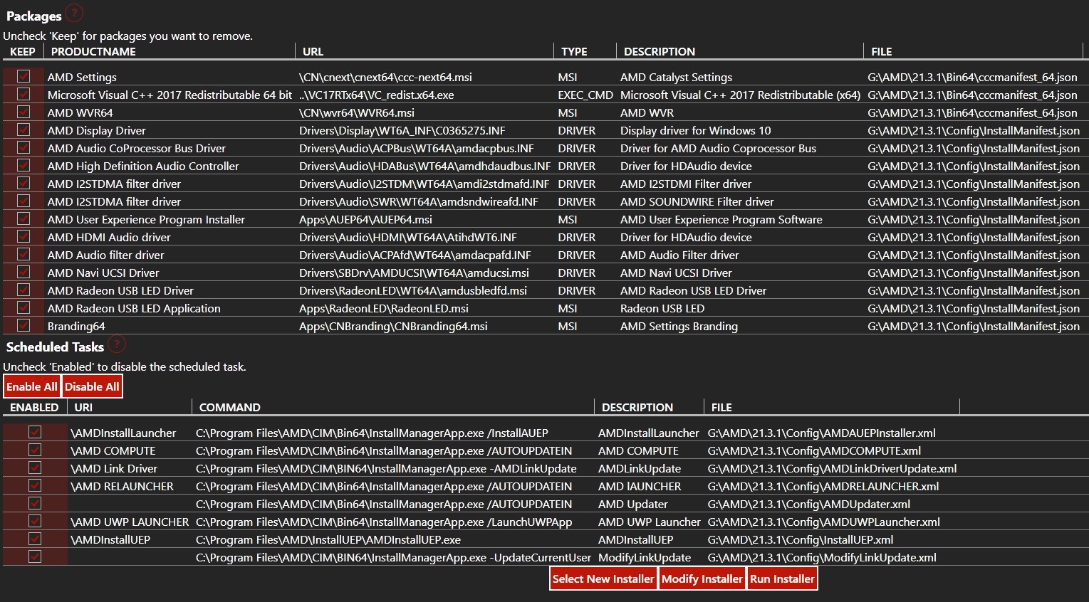The width and height of the screenshot is (1089, 602).
Task: Select the AMDLinkDriverUpdate.xml file path
Action: (832, 468)
